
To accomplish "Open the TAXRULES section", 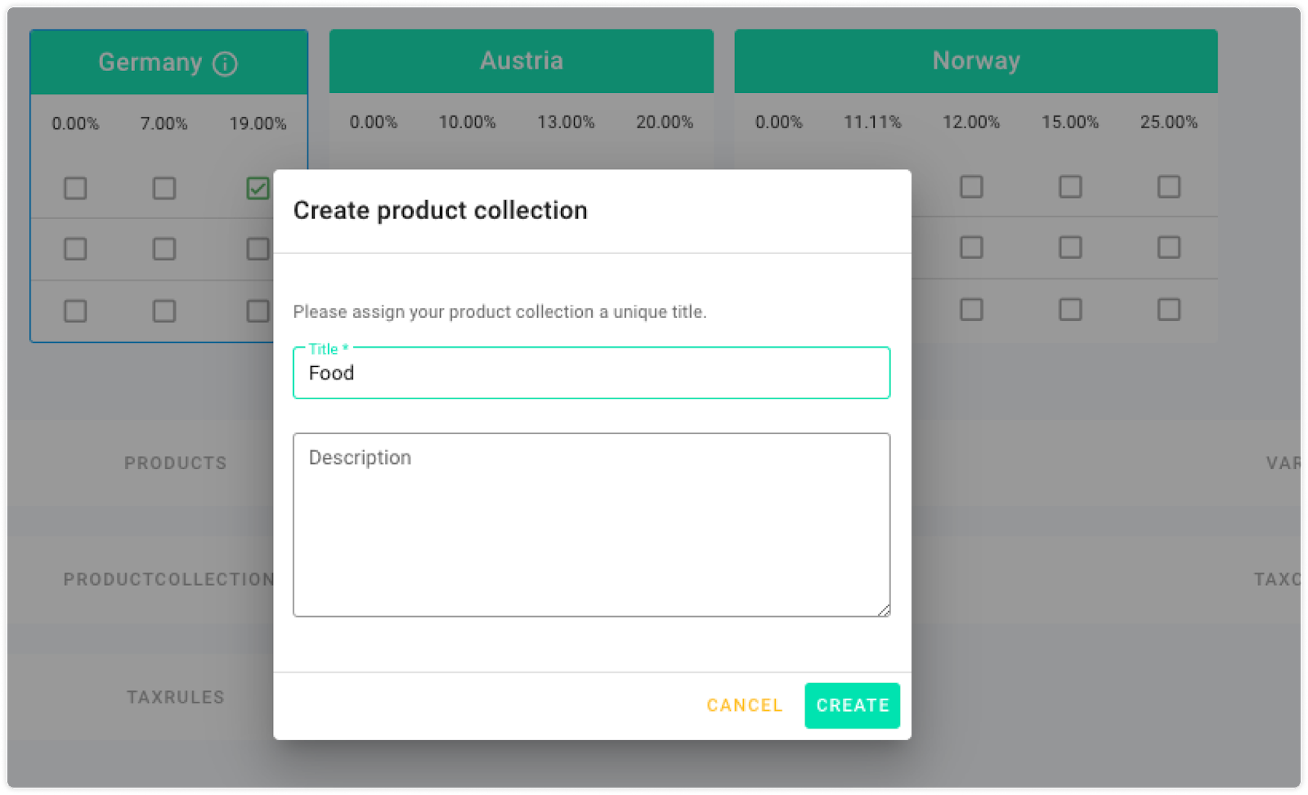I will pos(175,697).
